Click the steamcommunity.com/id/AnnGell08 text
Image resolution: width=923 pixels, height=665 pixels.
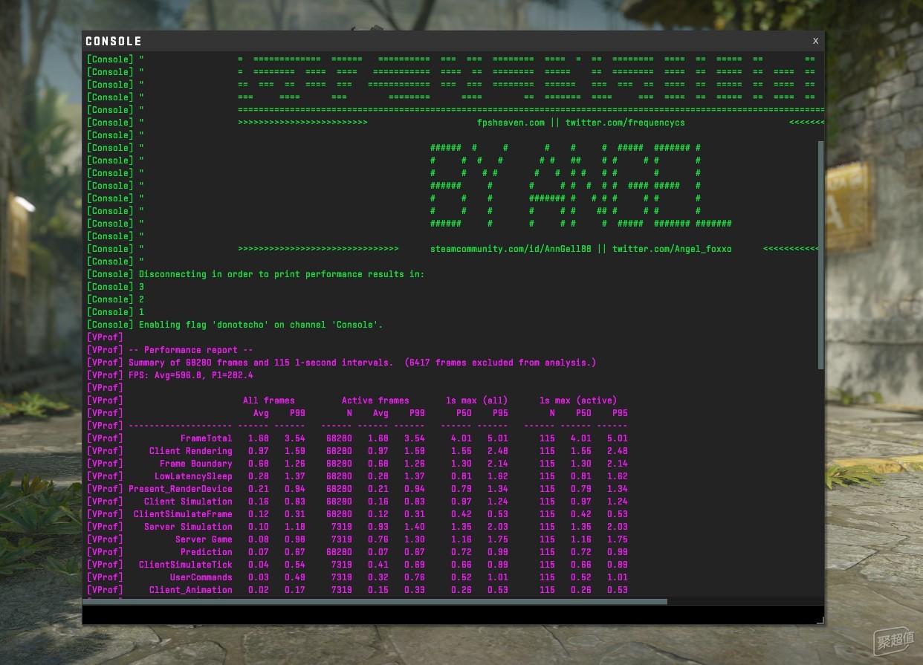pos(511,249)
